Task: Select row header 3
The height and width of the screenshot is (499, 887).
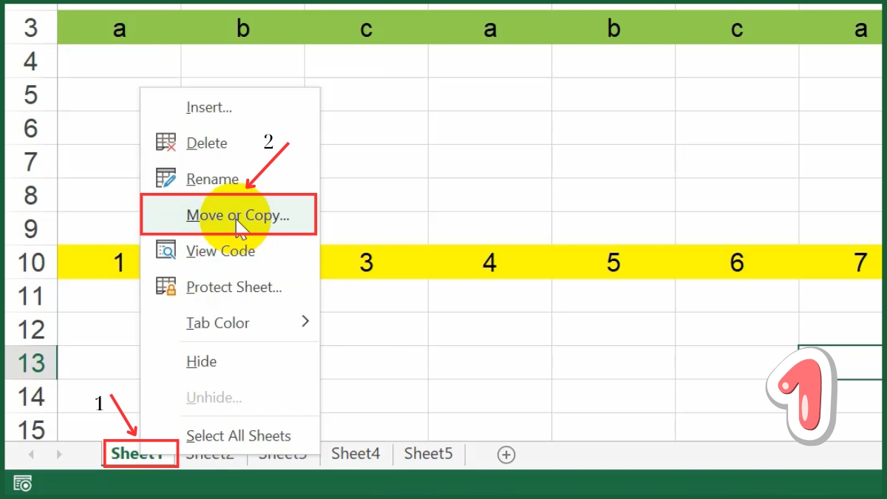Action: [30, 28]
